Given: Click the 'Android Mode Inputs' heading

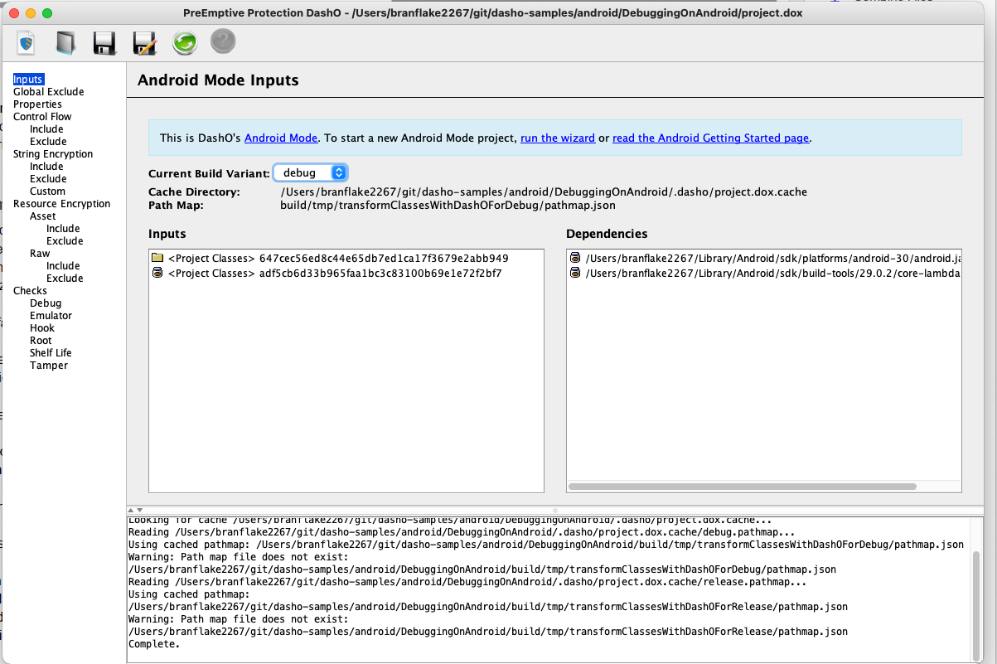Looking at the screenshot, I should [218, 80].
